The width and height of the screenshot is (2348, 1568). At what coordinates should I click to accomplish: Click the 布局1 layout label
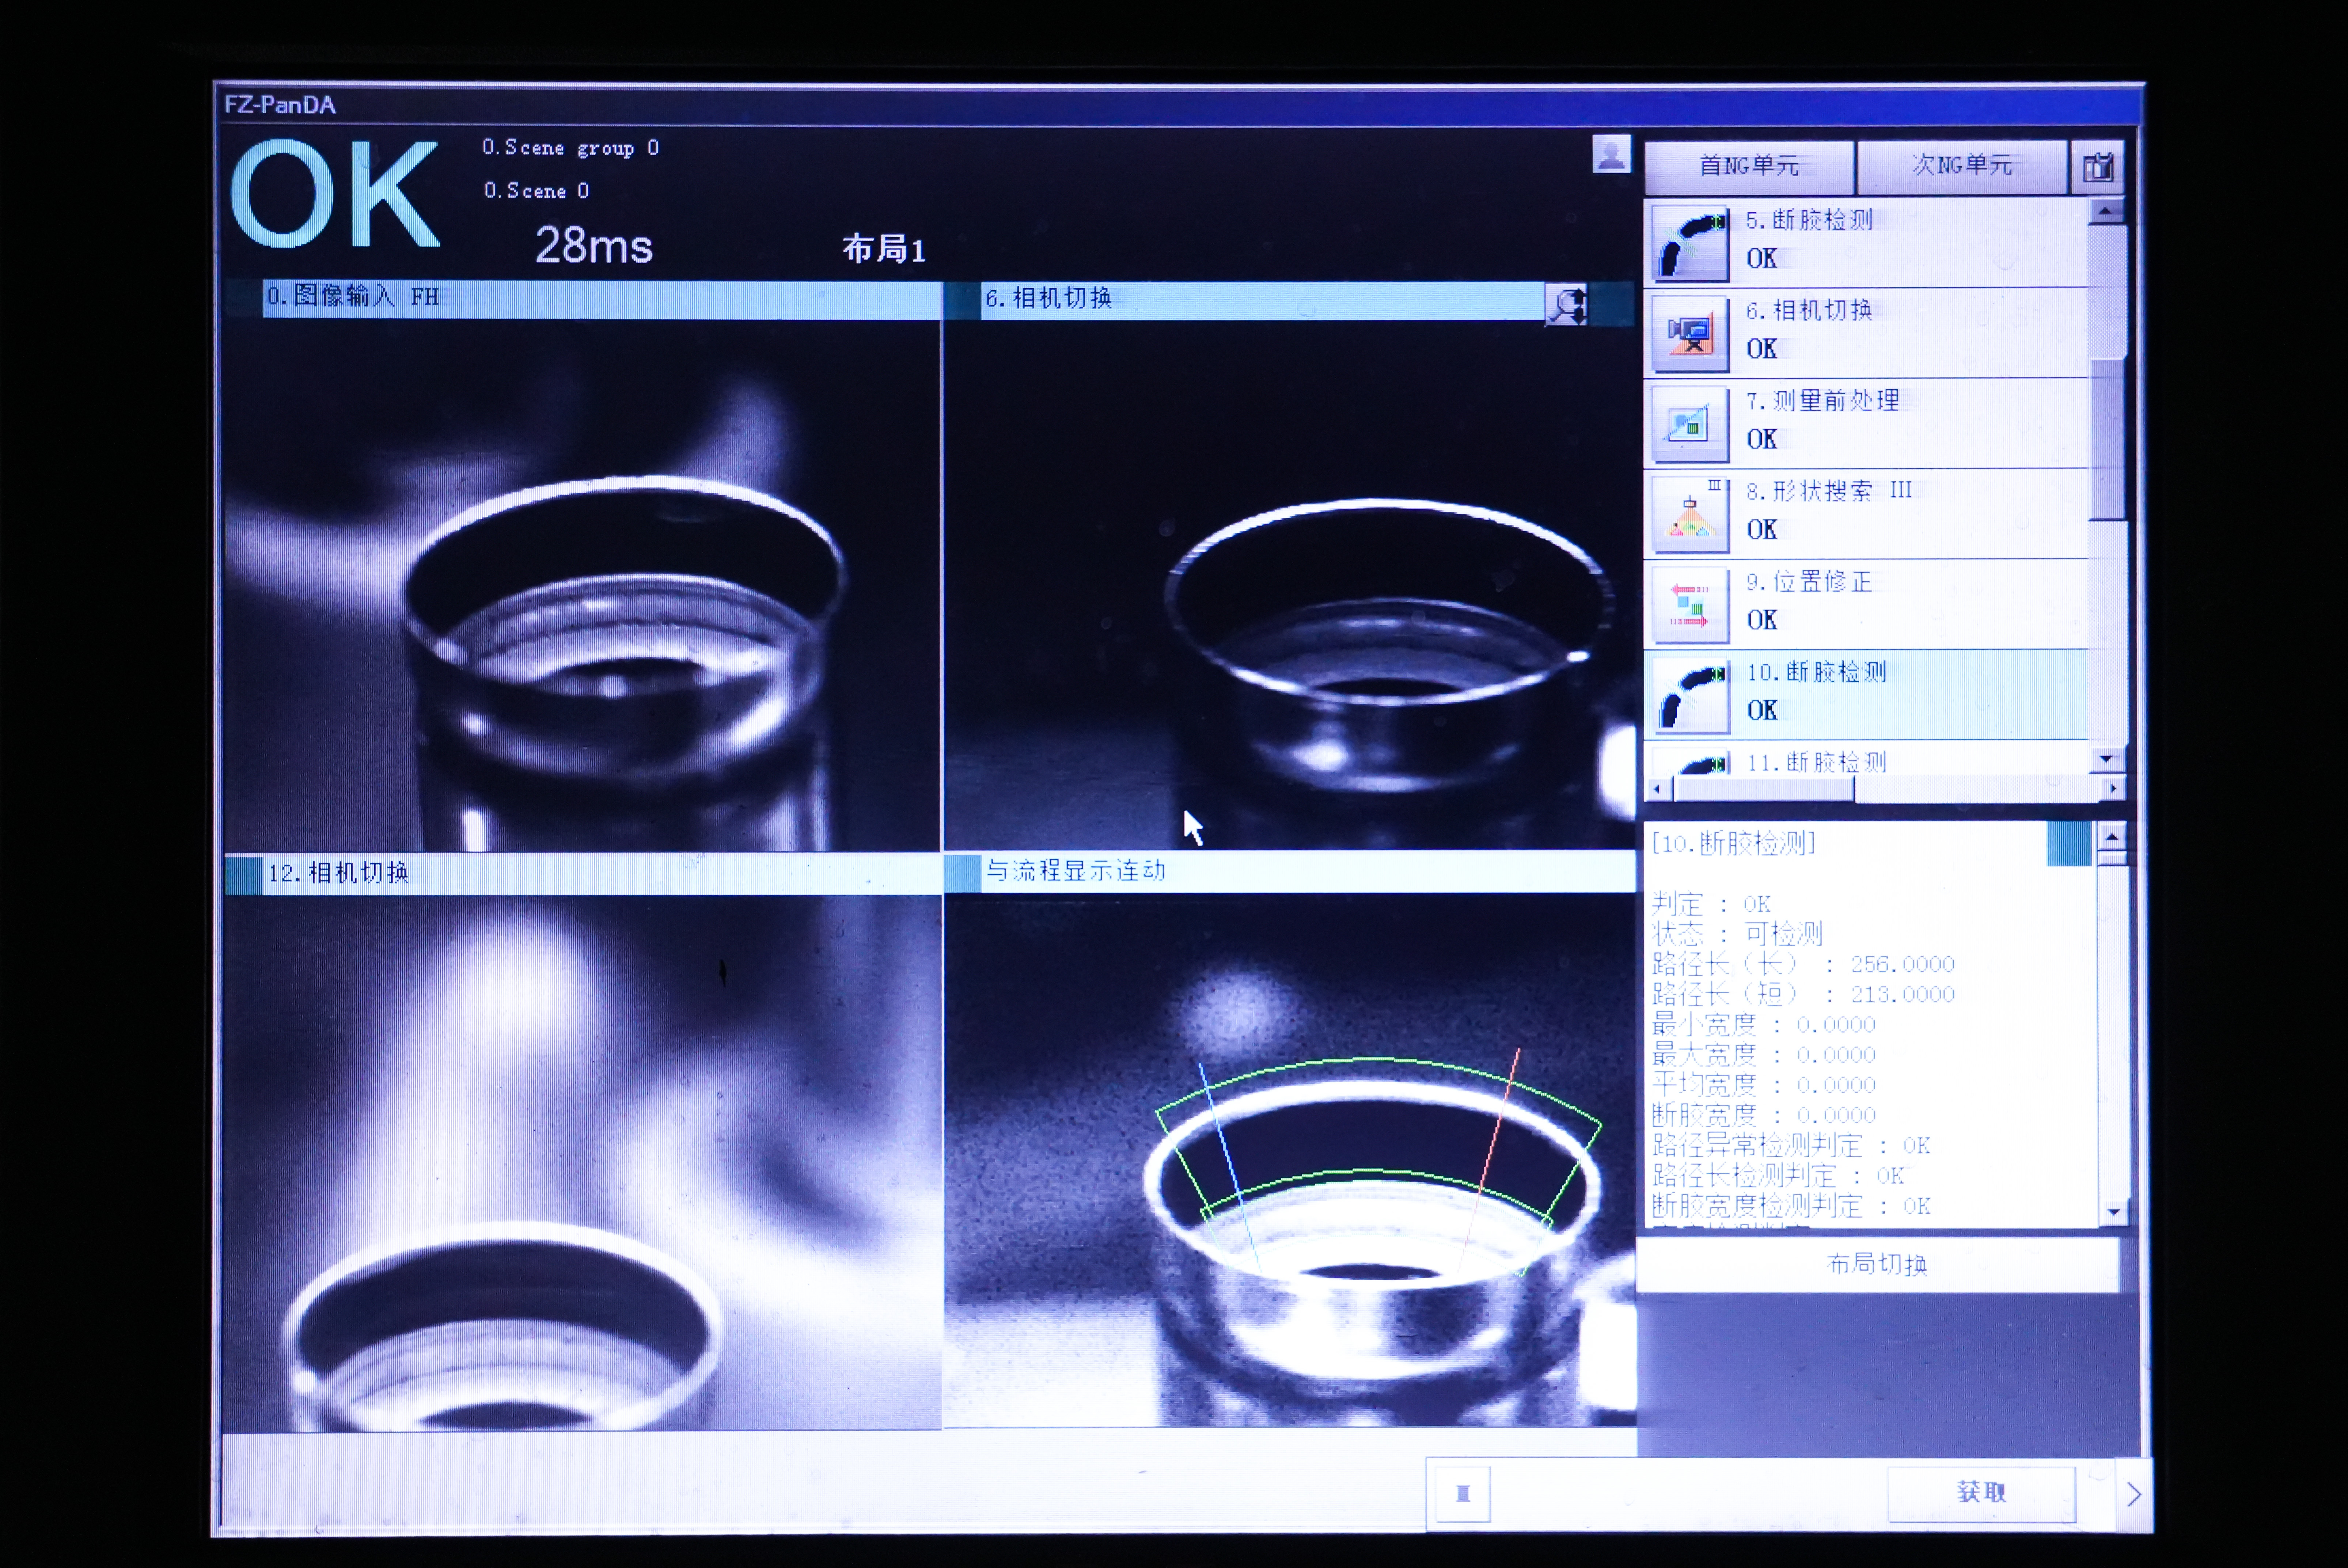(x=884, y=249)
